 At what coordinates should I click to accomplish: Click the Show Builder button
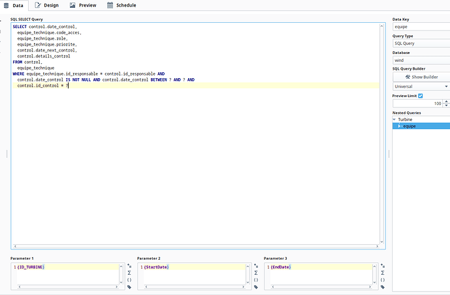tap(421, 77)
